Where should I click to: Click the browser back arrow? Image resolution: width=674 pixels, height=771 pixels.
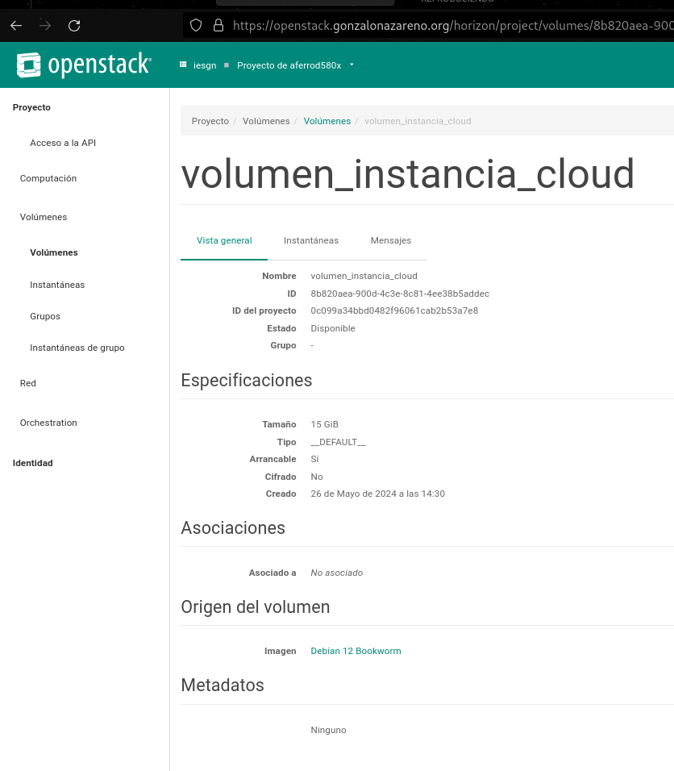[x=16, y=26]
